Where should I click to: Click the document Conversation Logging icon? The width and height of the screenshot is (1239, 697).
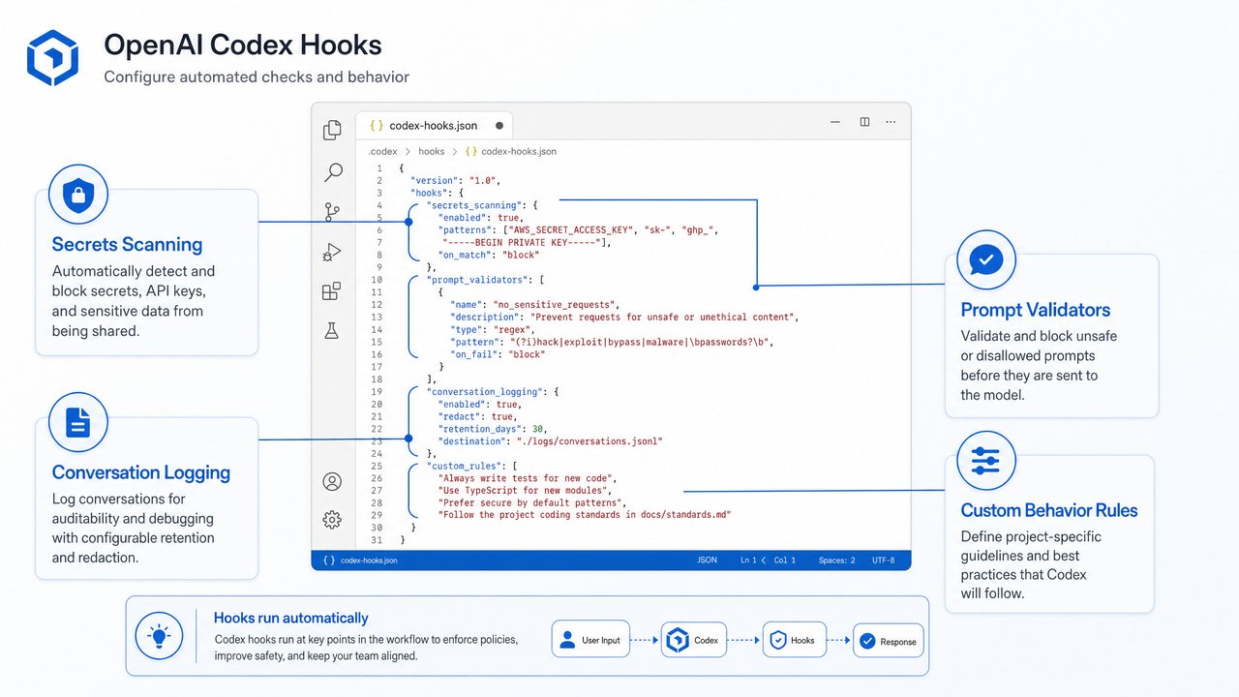(x=77, y=422)
